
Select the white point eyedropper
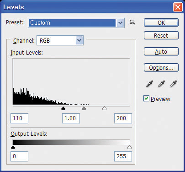[x=173, y=84]
